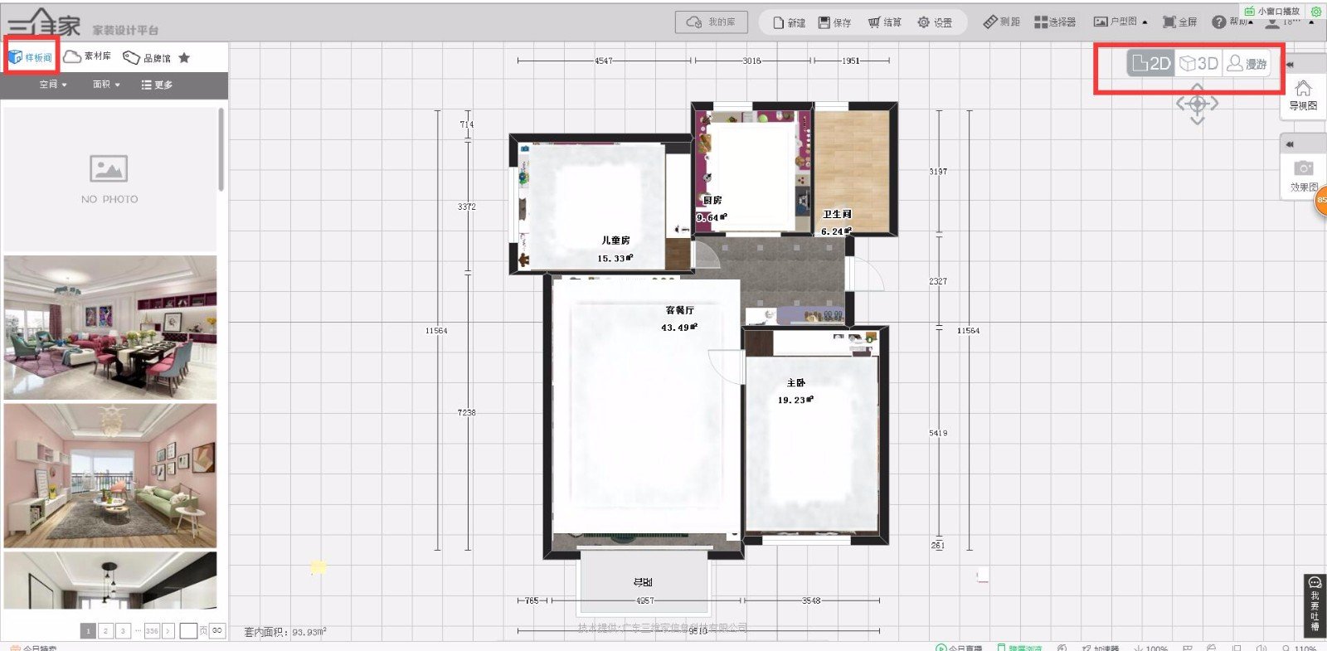Open the 户型图 floor plan dropdown
This screenshot has height=651, width=1327.
pyautogui.click(x=1120, y=22)
